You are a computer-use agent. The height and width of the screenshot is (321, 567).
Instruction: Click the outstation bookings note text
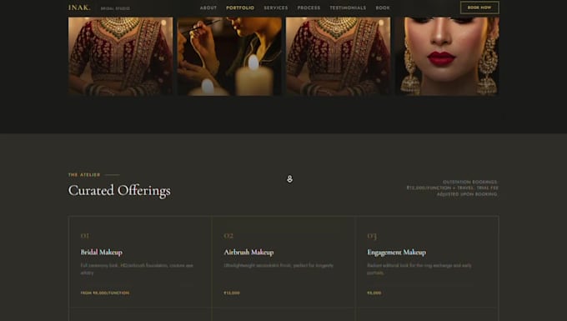[x=453, y=188]
